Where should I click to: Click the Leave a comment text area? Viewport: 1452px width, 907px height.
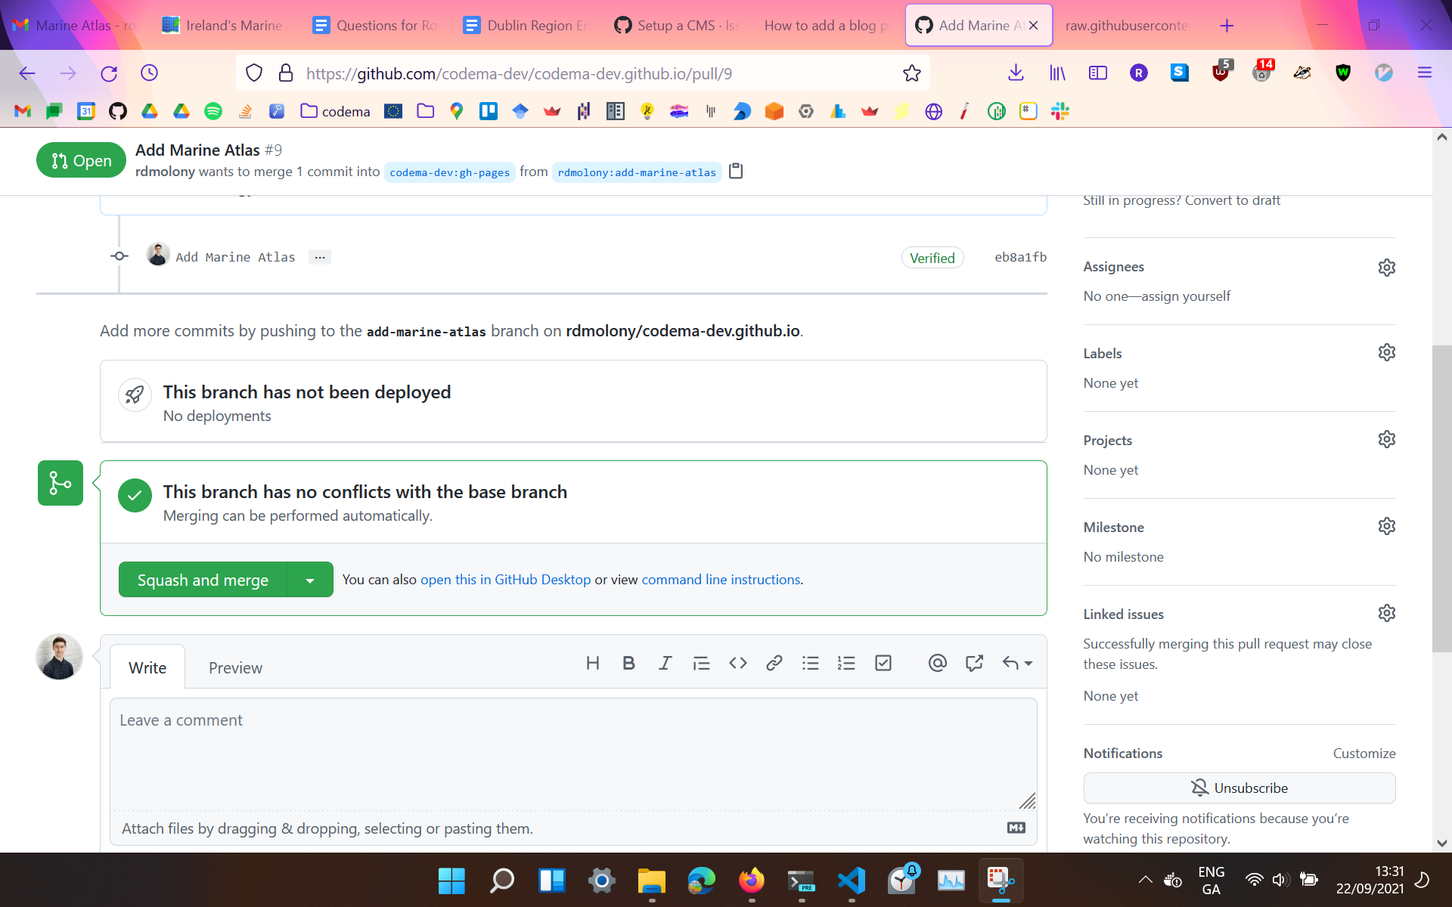click(x=572, y=752)
